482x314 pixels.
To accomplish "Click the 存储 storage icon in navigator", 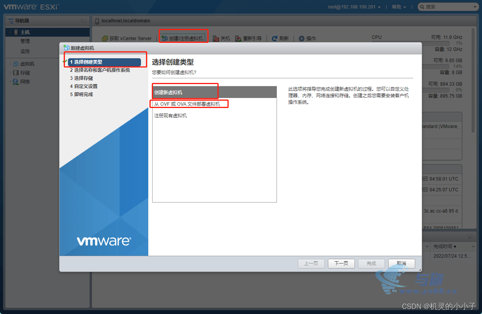I will click(16, 73).
